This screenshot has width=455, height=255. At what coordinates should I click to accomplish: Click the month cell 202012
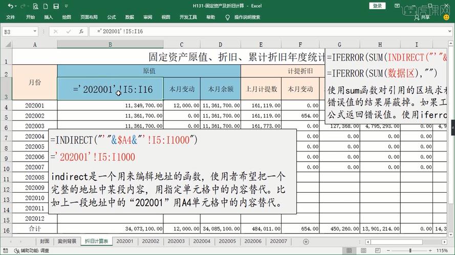(34, 218)
